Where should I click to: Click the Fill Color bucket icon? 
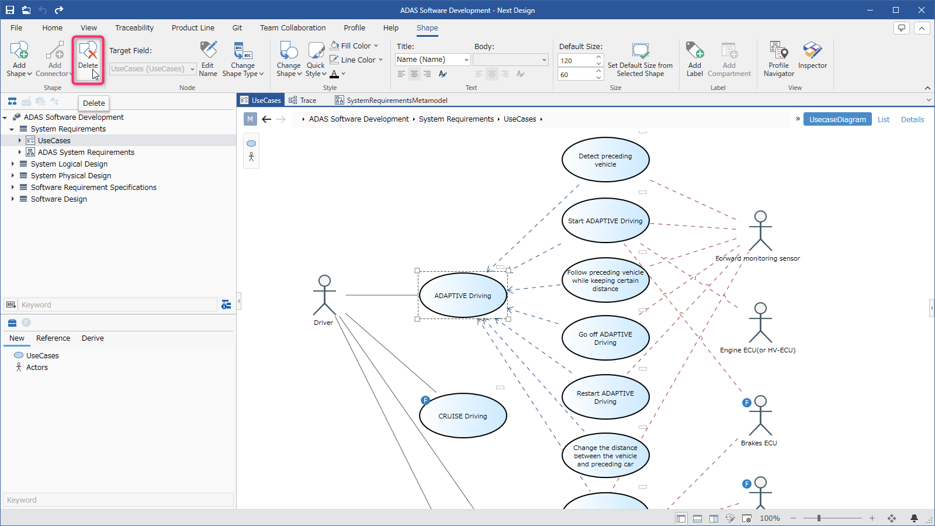coord(335,46)
